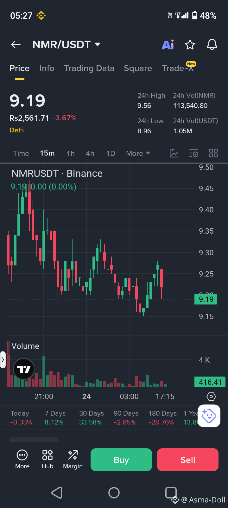Select the Time chart interval
The height and width of the screenshot is (508, 228).
(x=21, y=153)
